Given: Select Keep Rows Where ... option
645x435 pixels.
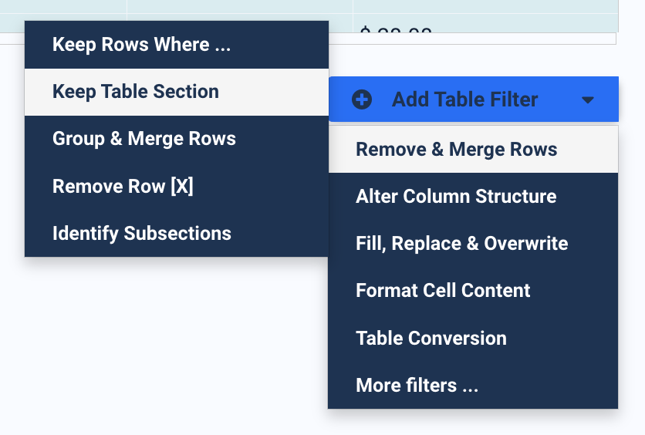Looking at the screenshot, I should pyautogui.click(x=177, y=45).
